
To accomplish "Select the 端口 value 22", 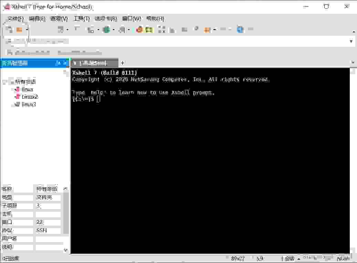I will coord(39,222).
